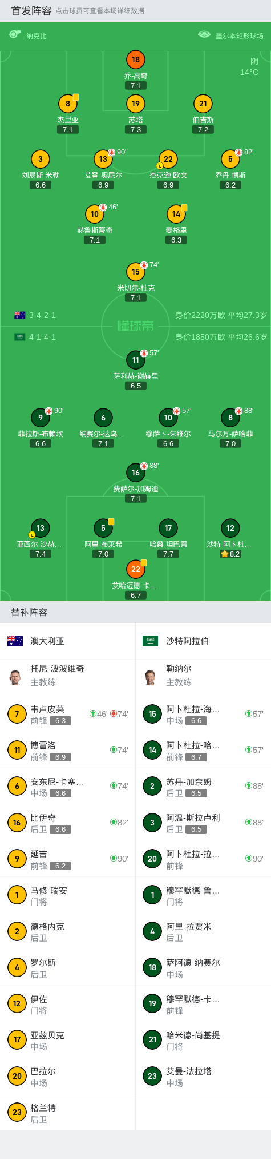Click the whistle referee icon 纳克比
The image size is (271, 1159).
tap(15, 35)
